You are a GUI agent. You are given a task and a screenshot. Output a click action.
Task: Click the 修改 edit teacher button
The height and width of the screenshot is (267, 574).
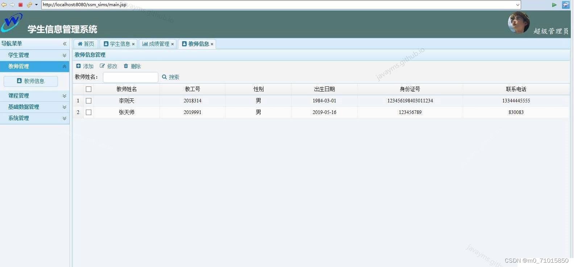[109, 66]
